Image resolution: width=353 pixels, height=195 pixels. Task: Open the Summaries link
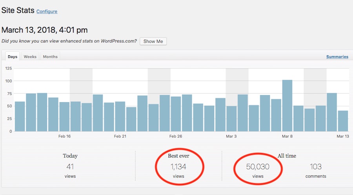point(337,56)
